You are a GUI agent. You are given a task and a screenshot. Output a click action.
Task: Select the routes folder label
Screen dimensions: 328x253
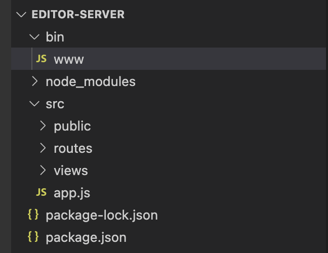coord(73,148)
